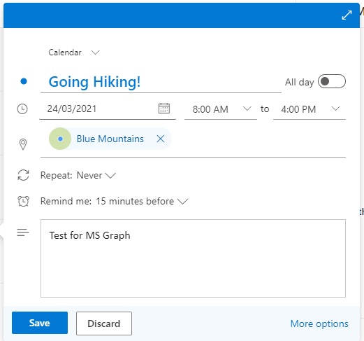Click the clock icon beside date

(x=22, y=109)
